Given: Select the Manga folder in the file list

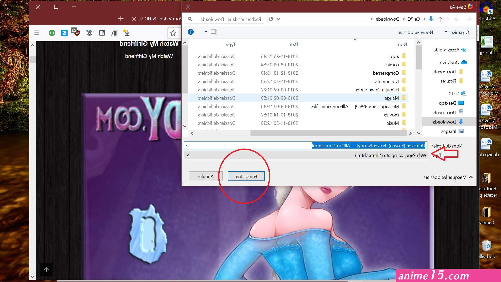Looking at the screenshot, I should click(x=298, y=98).
